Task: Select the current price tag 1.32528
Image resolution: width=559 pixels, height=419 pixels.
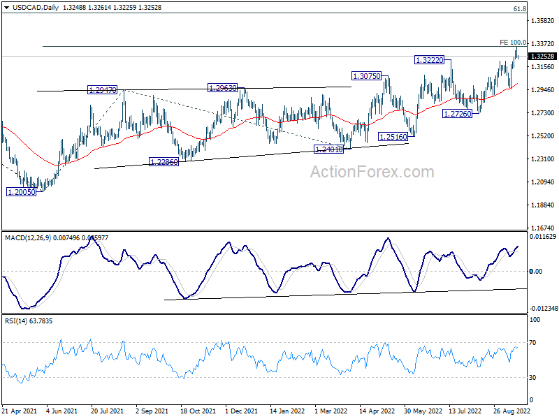Action: tap(542, 56)
